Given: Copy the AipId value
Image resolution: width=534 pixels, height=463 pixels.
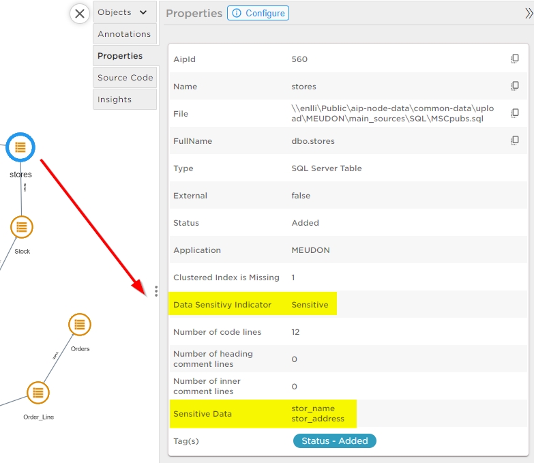Looking at the screenshot, I should (515, 59).
